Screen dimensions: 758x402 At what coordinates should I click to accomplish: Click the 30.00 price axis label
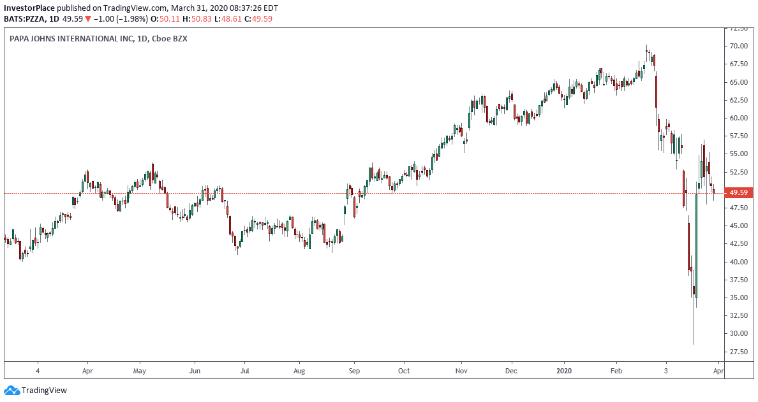pos(739,333)
